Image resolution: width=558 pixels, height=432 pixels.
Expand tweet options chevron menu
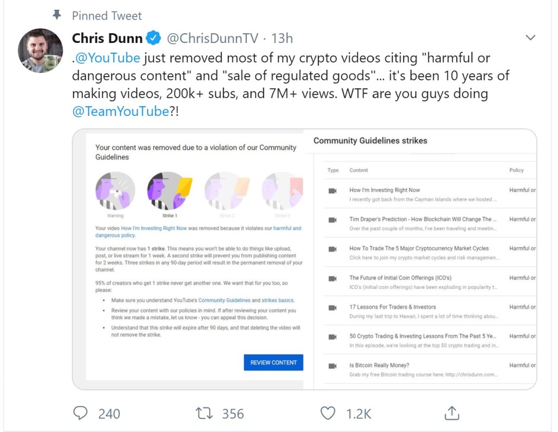click(x=530, y=38)
